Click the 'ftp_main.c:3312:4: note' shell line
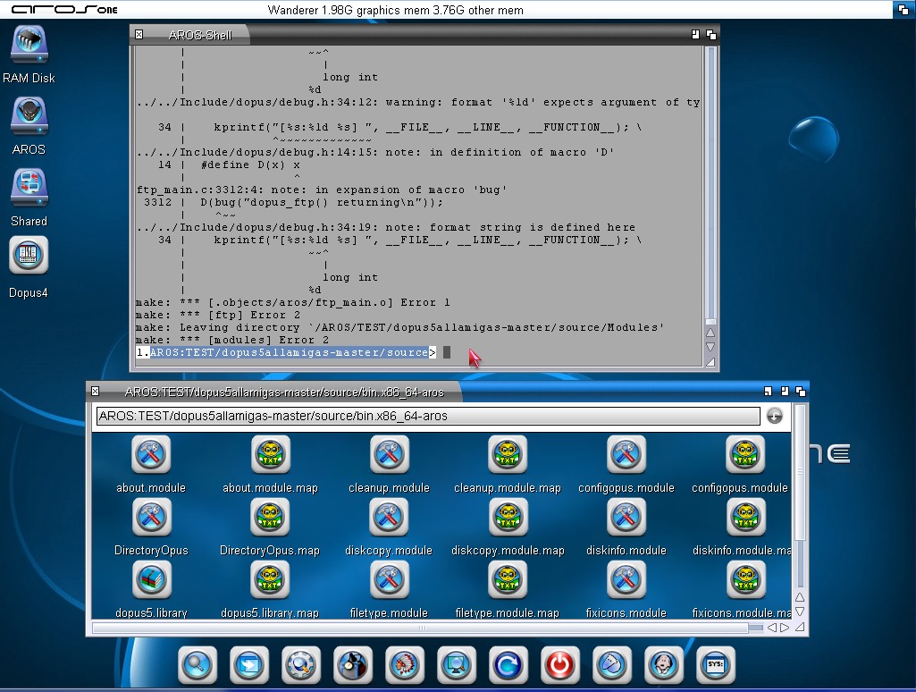 click(322, 190)
